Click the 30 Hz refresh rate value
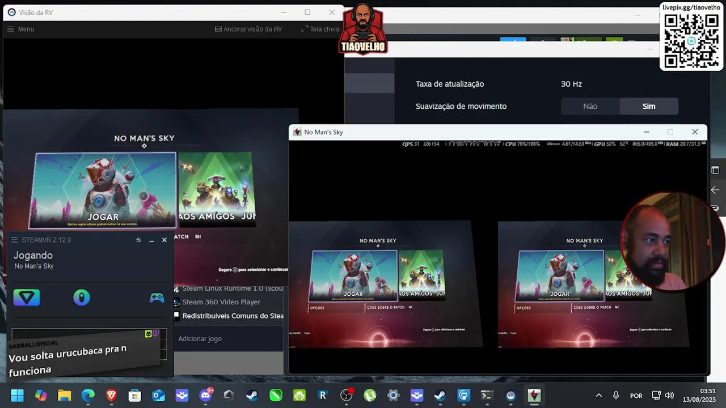The image size is (726, 408). (x=571, y=84)
